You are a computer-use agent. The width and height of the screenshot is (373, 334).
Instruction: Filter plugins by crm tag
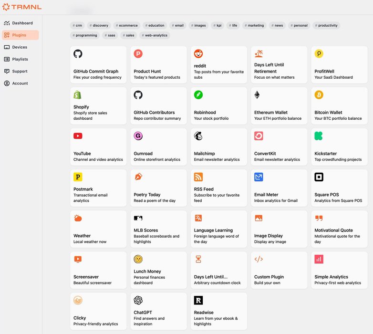[77, 25]
